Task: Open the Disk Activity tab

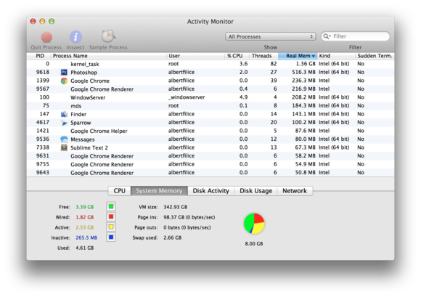Action: coord(210,191)
